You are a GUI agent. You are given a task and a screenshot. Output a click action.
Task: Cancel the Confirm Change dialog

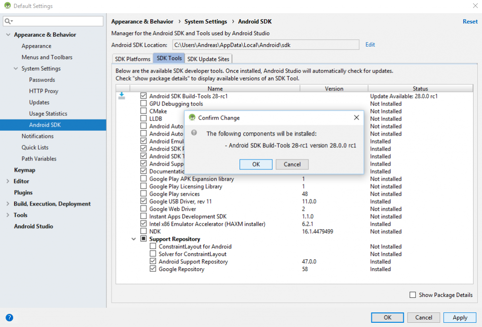pos(292,164)
